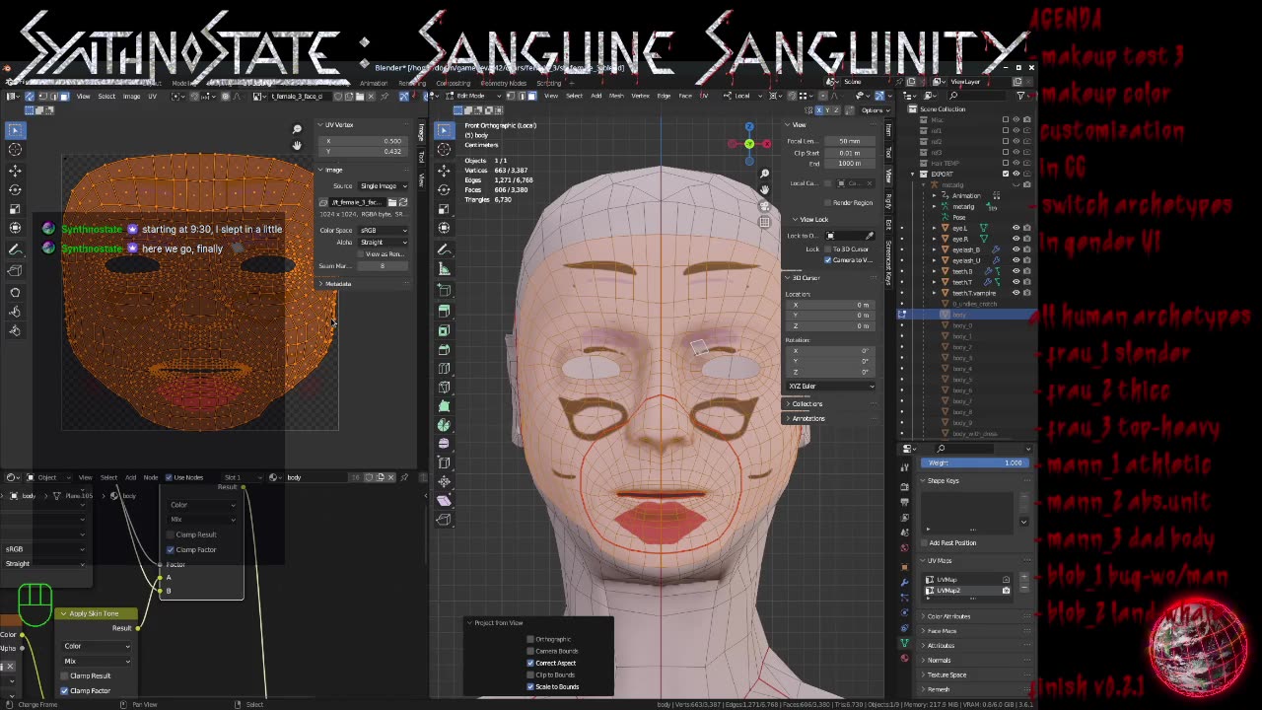Toggle the camera view icon in viewport
Image resolution: width=1262 pixels, height=710 pixels.
pos(764,206)
